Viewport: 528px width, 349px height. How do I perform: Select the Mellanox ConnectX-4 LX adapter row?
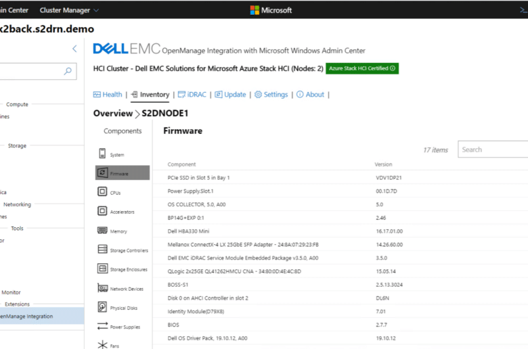coord(340,245)
